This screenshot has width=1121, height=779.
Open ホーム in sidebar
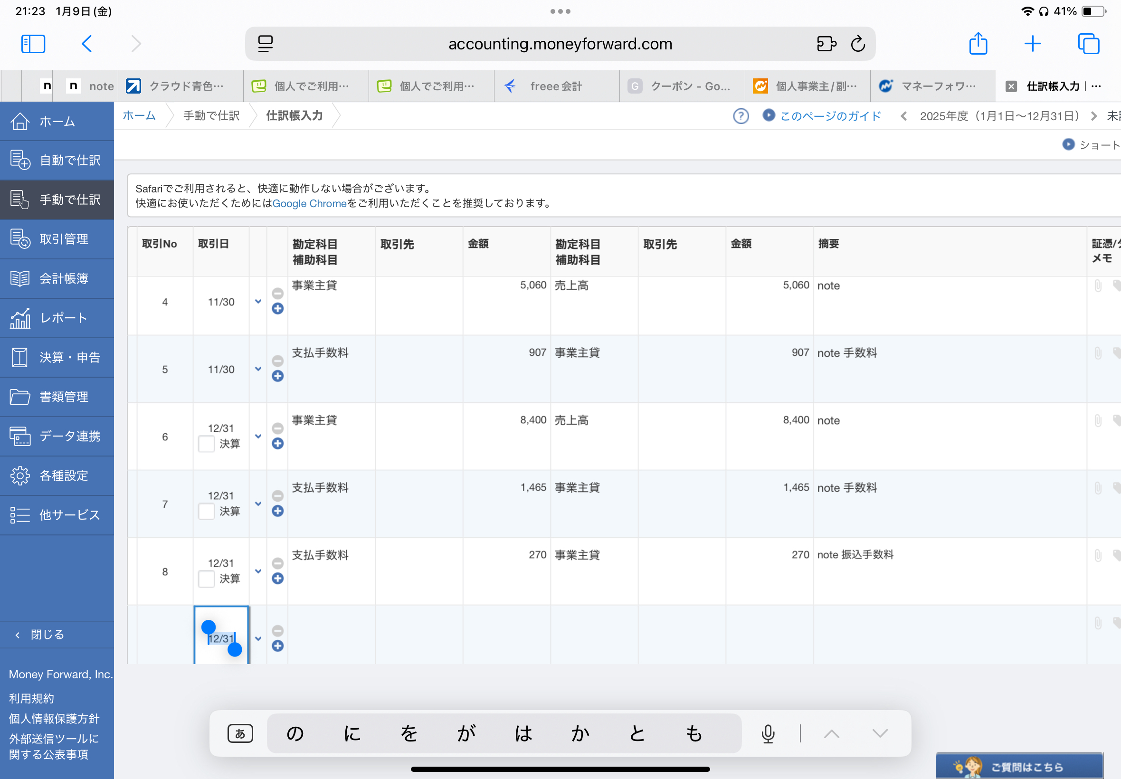(x=57, y=122)
